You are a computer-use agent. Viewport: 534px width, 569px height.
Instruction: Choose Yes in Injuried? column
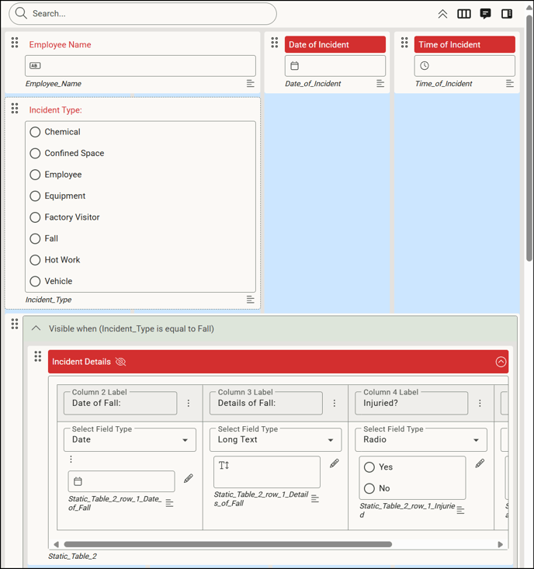[369, 467]
